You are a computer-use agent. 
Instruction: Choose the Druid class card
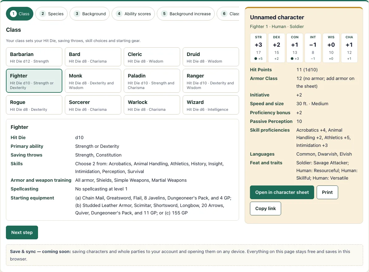click(x=211, y=57)
